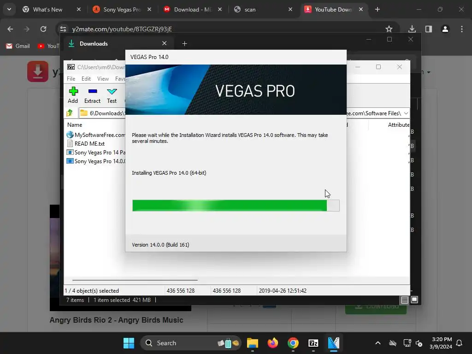
Task: Show hidden system tray icons
Action: click(x=378, y=343)
